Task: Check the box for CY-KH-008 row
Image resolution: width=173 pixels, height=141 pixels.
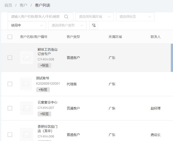Action: (10, 58)
